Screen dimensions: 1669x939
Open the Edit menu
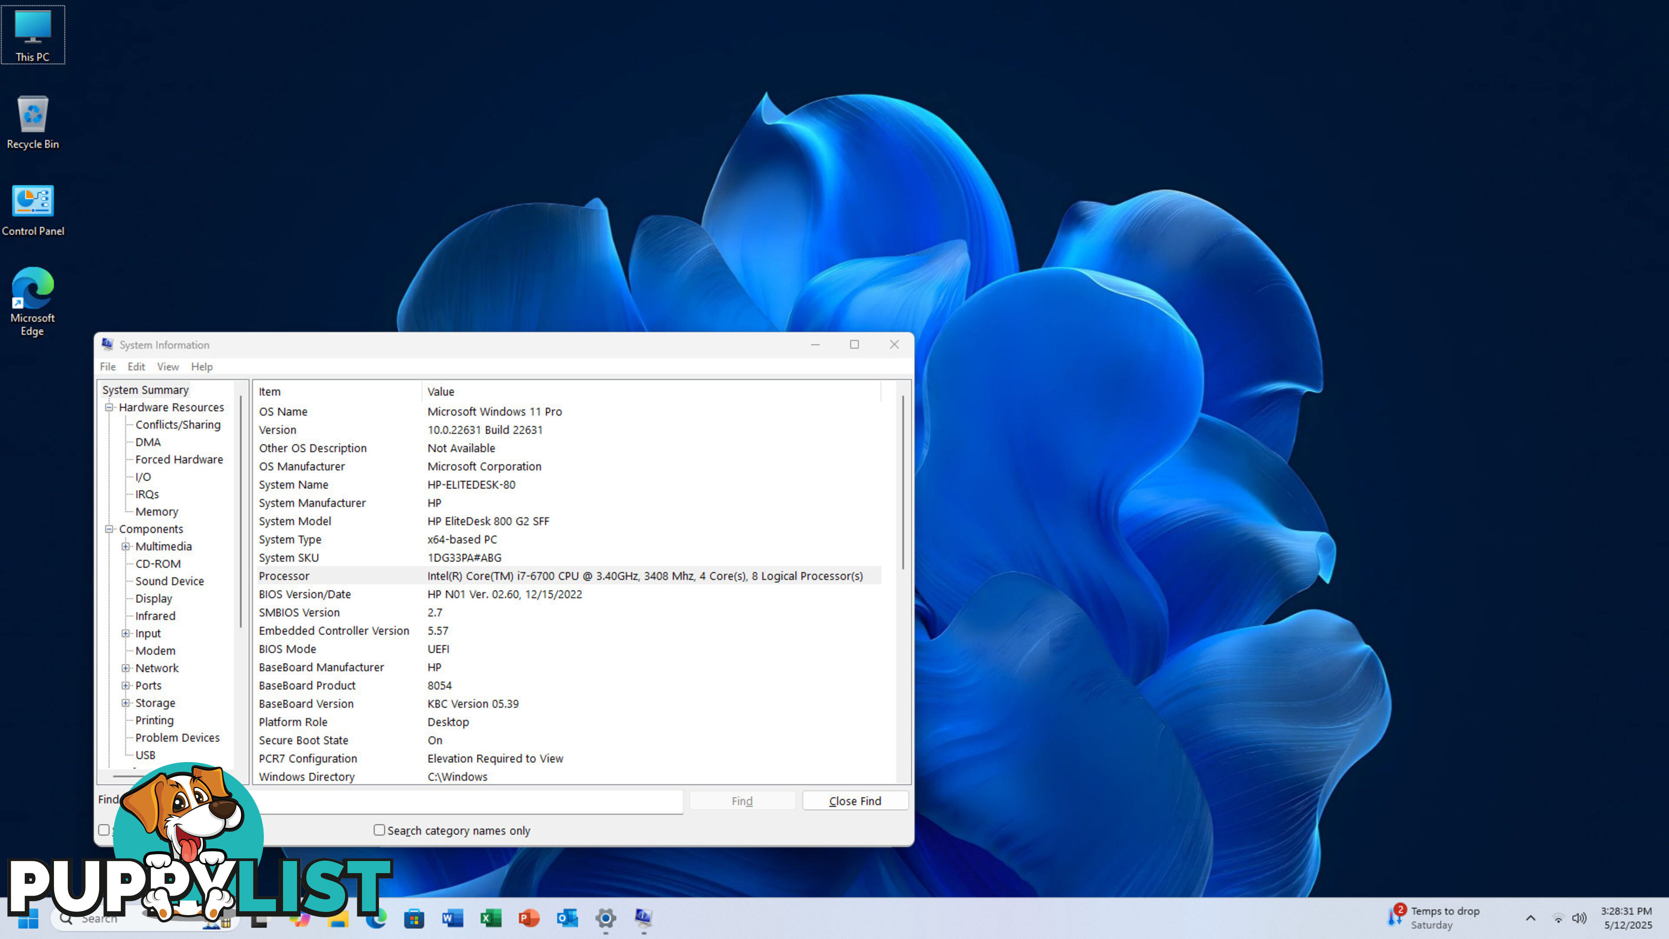pyautogui.click(x=136, y=367)
